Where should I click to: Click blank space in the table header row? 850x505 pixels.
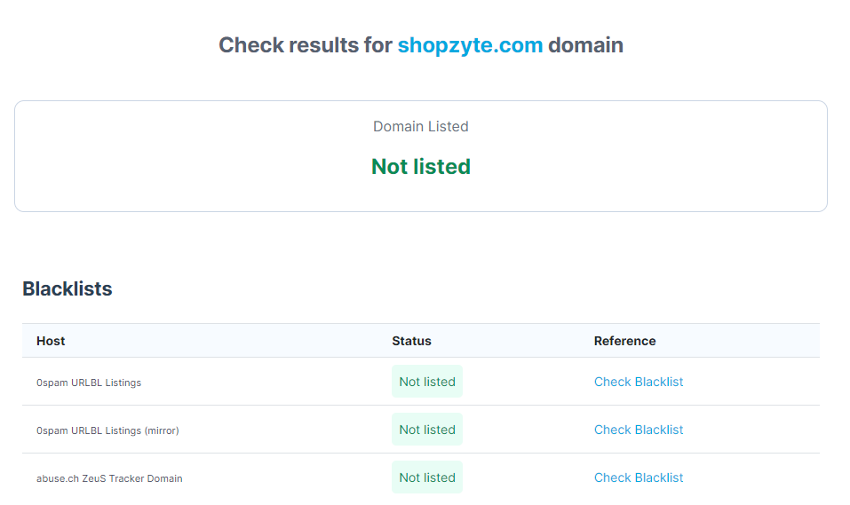tap(222, 341)
